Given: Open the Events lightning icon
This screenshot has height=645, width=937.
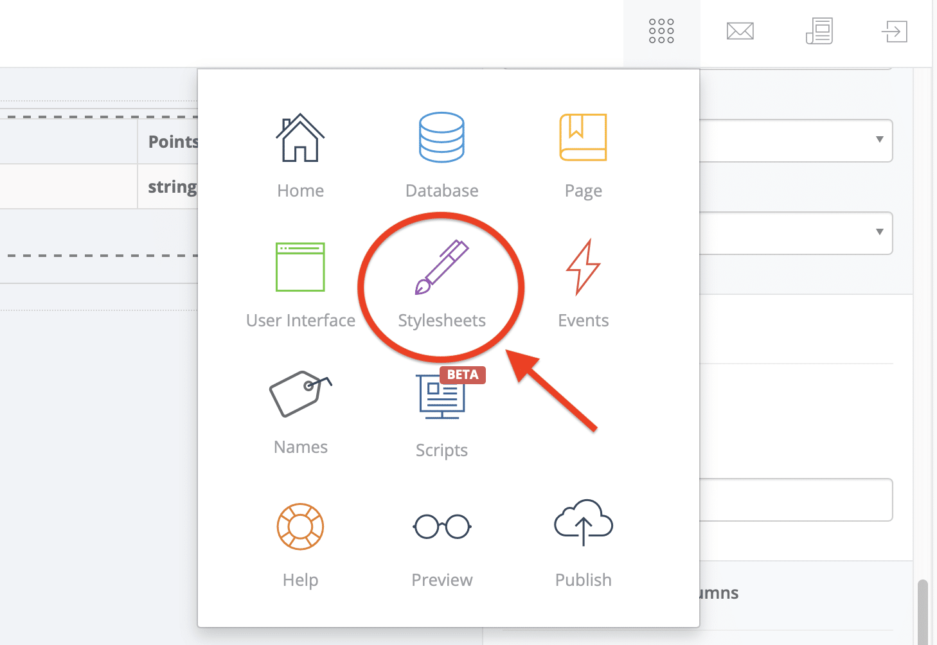Looking at the screenshot, I should pyautogui.click(x=583, y=268).
